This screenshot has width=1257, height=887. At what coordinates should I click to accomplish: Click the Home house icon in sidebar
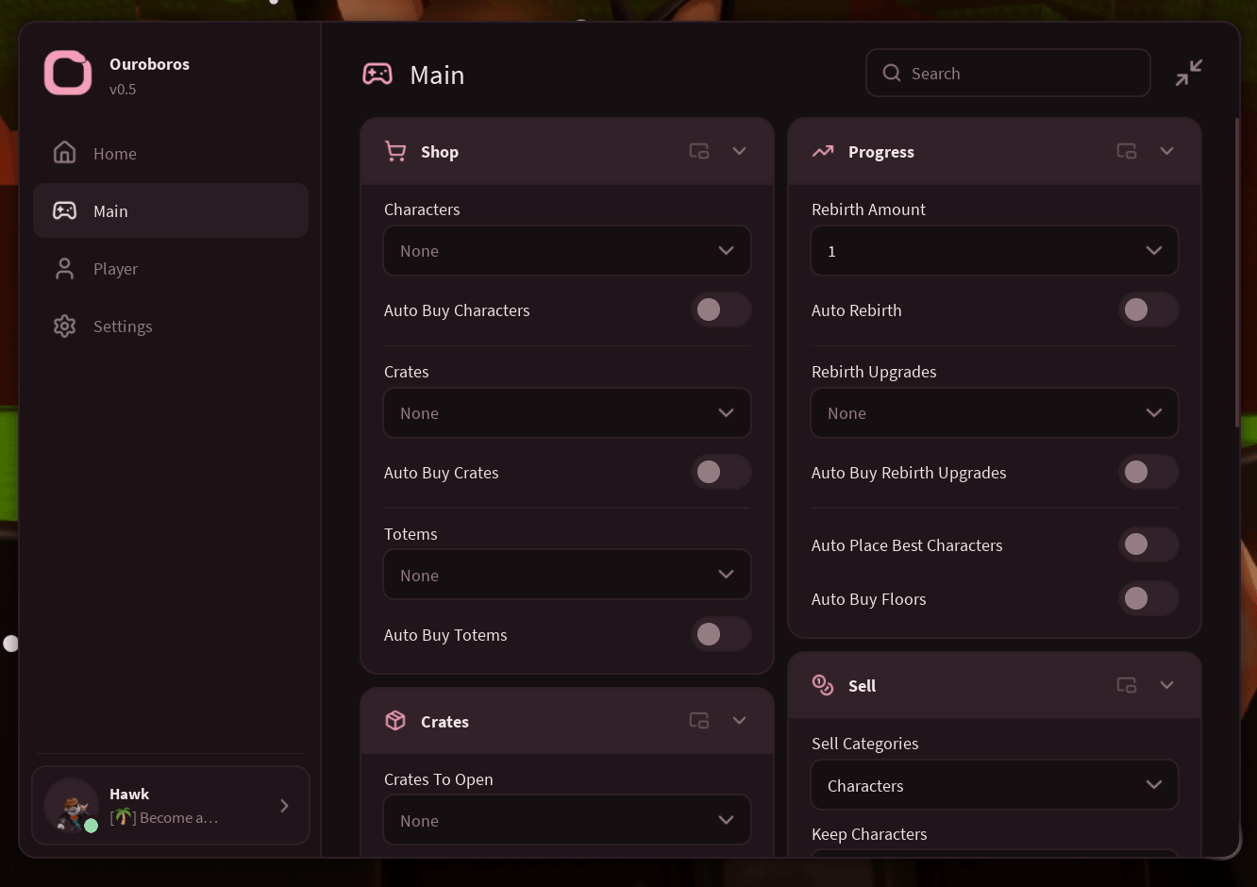point(64,153)
